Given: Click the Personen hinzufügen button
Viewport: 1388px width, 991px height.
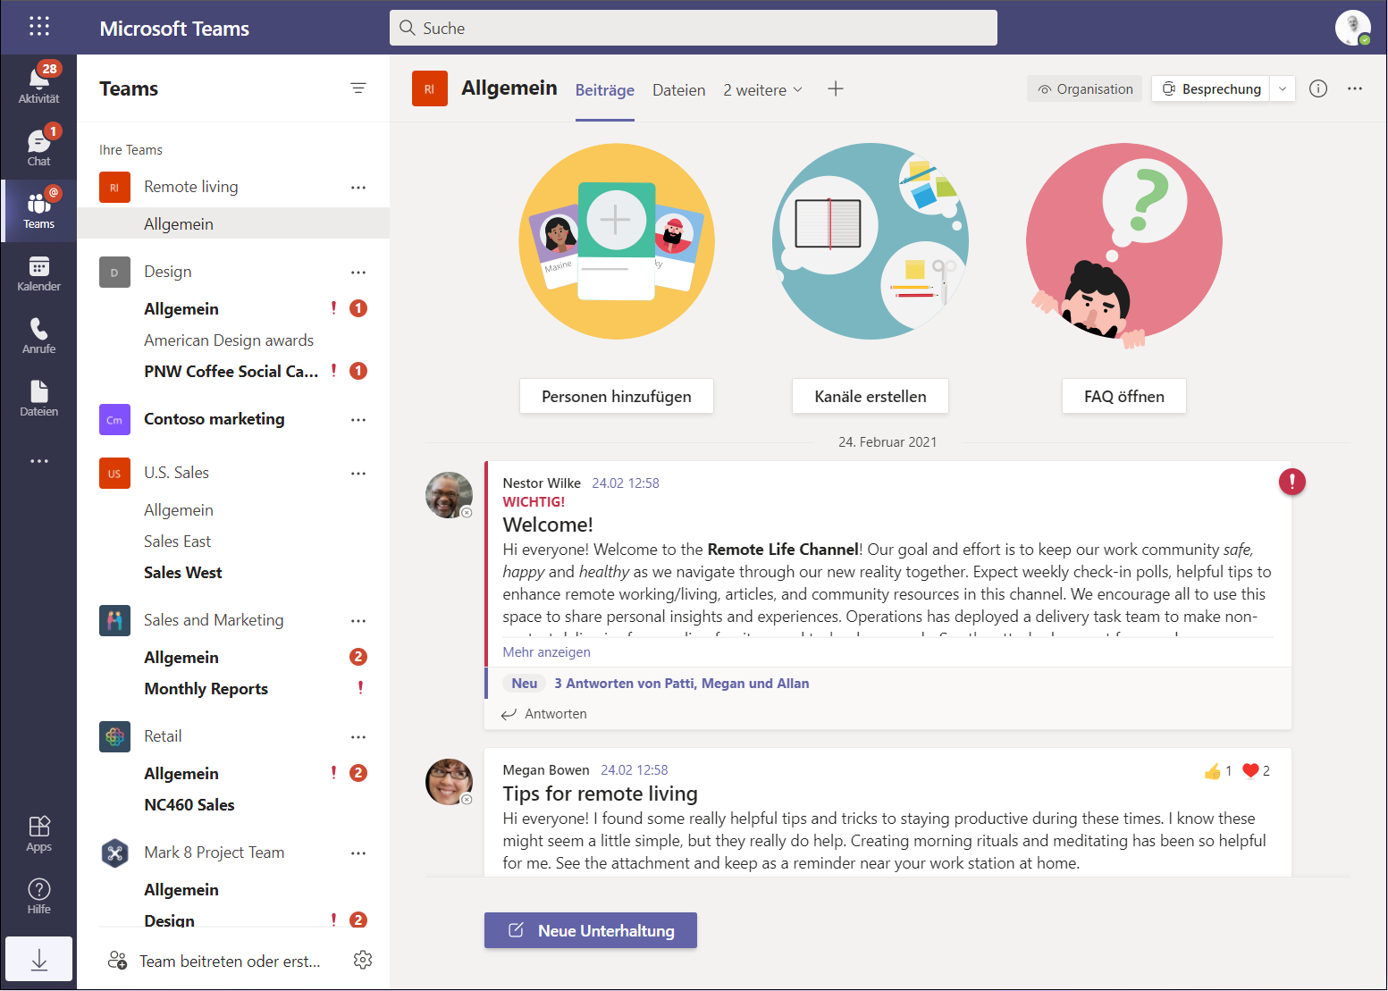Looking at the screenshot, I should [617, 396].
